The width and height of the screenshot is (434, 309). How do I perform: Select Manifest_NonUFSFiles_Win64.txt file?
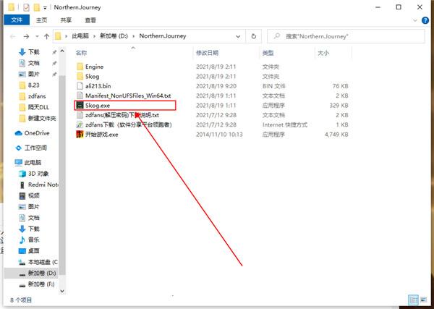coord(128,96)
